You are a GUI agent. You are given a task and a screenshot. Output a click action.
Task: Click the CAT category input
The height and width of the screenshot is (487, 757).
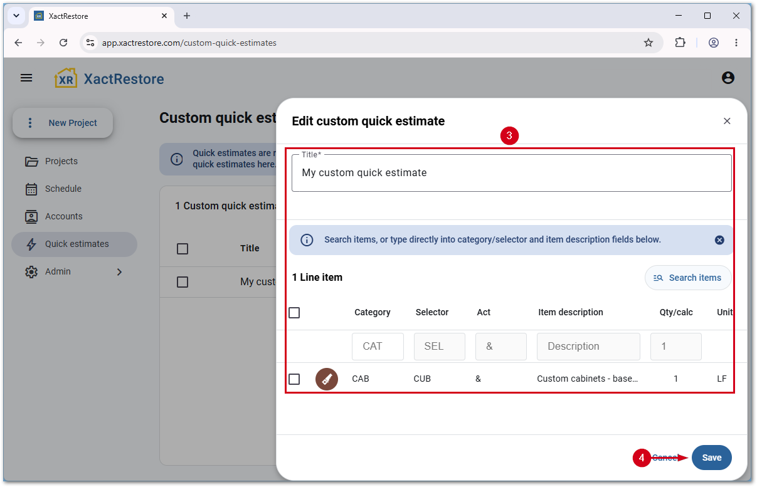[378, 347]
